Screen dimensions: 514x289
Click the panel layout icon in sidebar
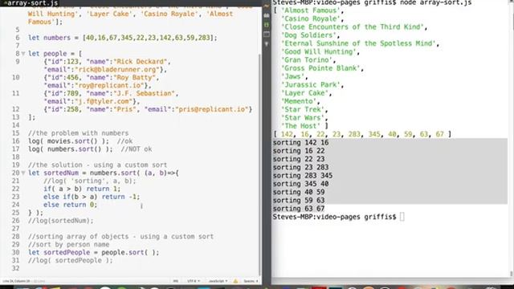(267, 34)
